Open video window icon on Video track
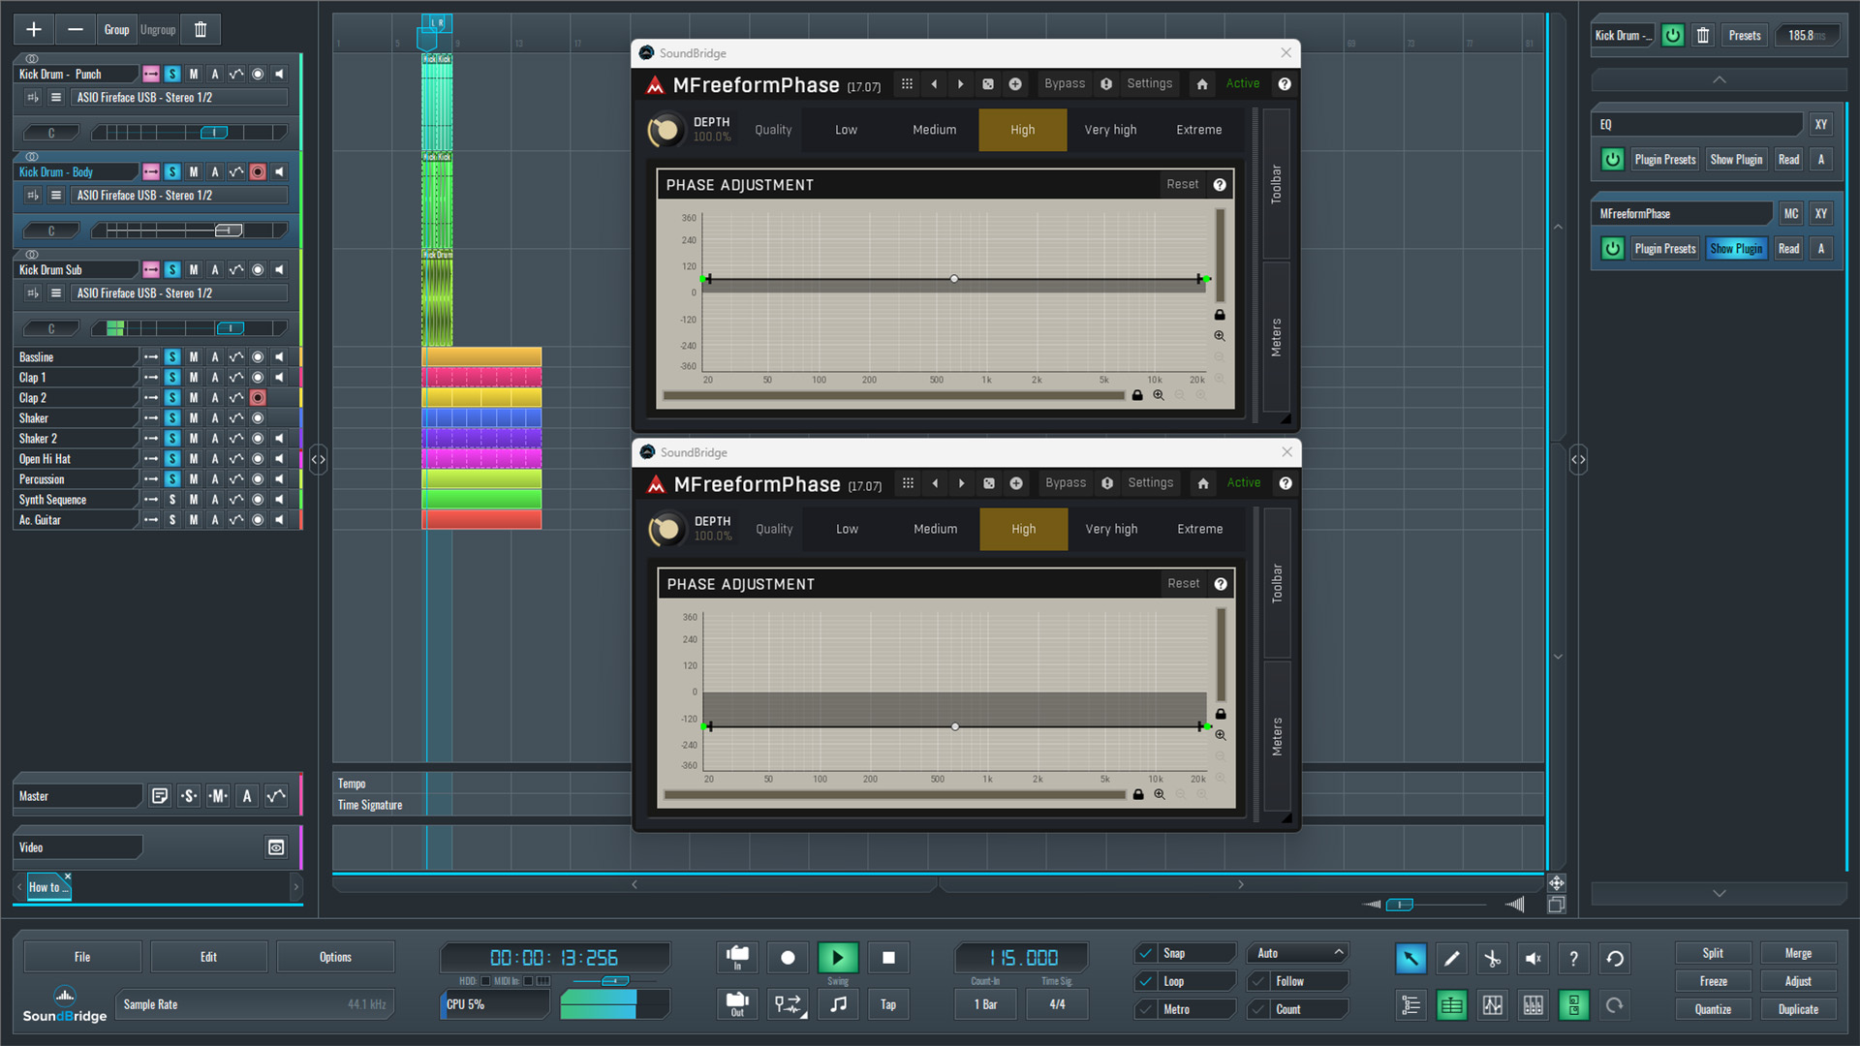This screenshot has width=1860, height=1046. [x=276, y=847]
